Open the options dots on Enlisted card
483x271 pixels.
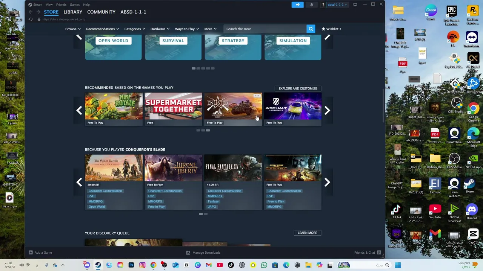tap(257, 96)
